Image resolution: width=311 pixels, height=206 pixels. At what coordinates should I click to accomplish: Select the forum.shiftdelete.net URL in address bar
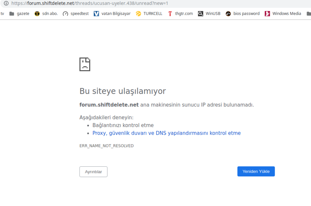click(x=89, y=3)
